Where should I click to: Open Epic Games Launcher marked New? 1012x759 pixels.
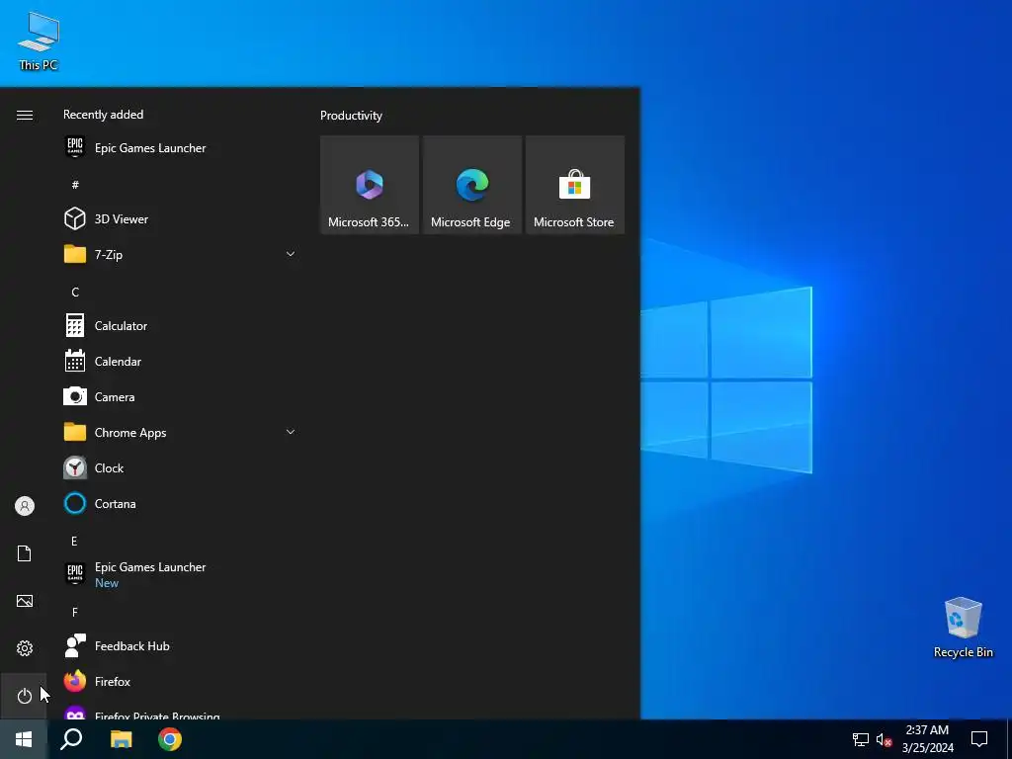click(x=181, y=574)
